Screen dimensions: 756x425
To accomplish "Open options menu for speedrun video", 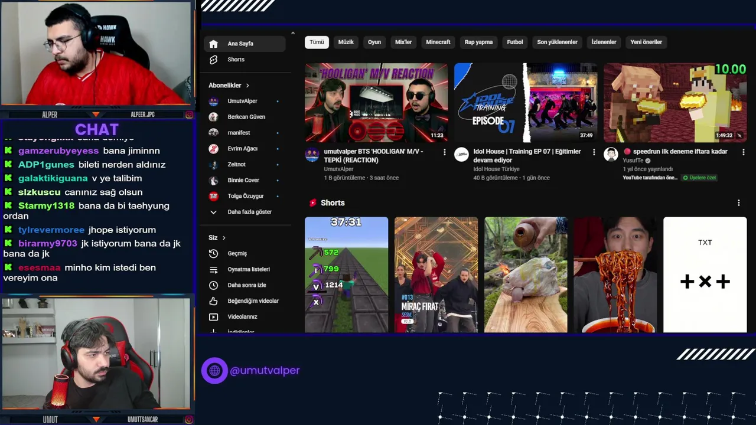I will click(x=742, y=152).
